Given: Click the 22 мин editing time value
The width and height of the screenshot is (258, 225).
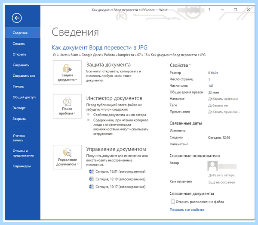Looking at the screenshot, I should point(214,92).
